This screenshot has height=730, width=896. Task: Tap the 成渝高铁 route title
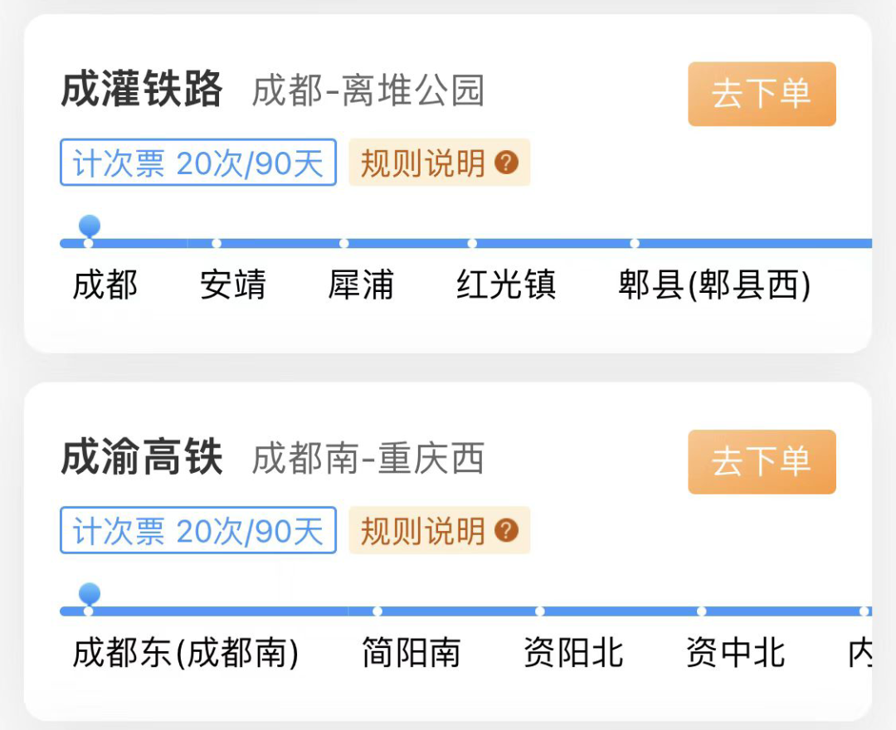tap(142, 458)
